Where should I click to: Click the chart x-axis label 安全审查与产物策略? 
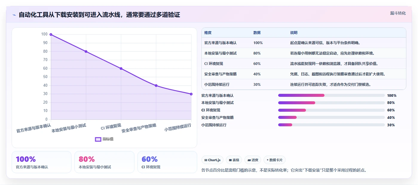point(139,128)
